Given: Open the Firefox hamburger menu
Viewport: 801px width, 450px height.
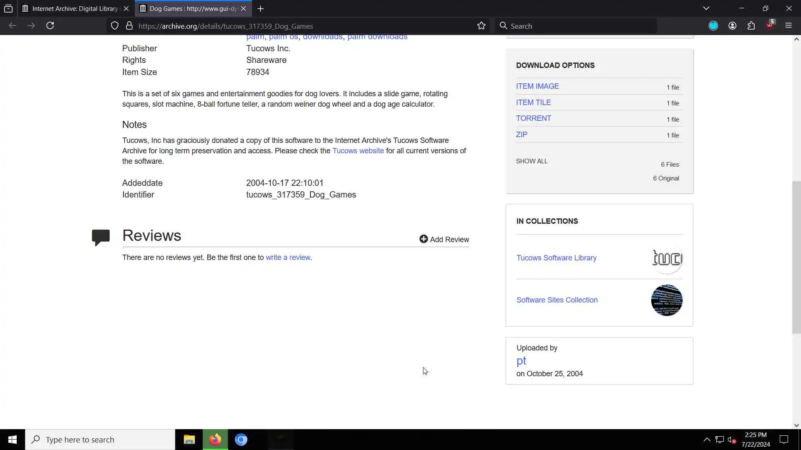Looking at the screenshot, I should tap(788, 26).
